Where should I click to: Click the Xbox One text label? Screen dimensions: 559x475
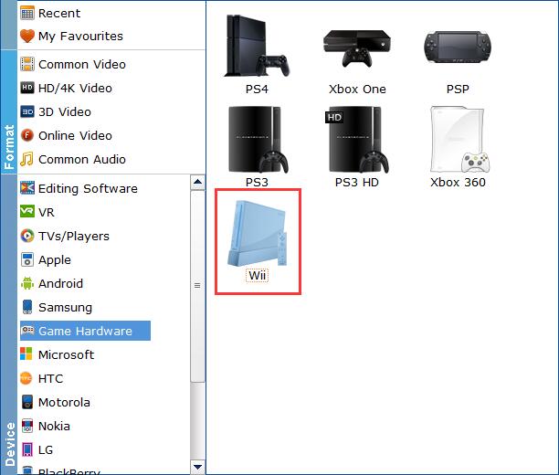[357, 90]
